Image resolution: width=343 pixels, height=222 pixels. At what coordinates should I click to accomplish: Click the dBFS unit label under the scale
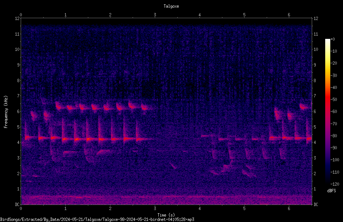pyautogui.click(x=331, y=191)
